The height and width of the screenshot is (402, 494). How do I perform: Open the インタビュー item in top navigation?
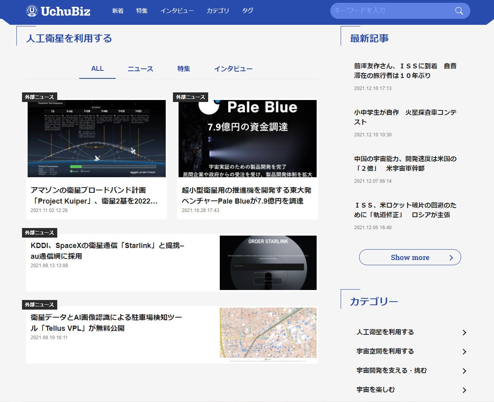(177, 11)
